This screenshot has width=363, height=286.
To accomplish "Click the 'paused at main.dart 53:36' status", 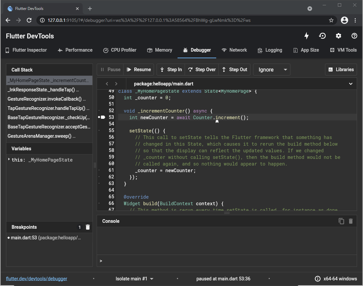I will (x=223, y=279).
